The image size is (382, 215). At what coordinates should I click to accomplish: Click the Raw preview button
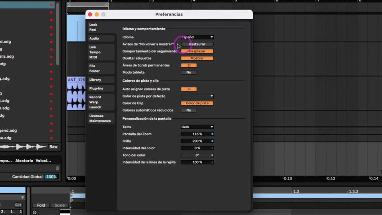(53, 147)
